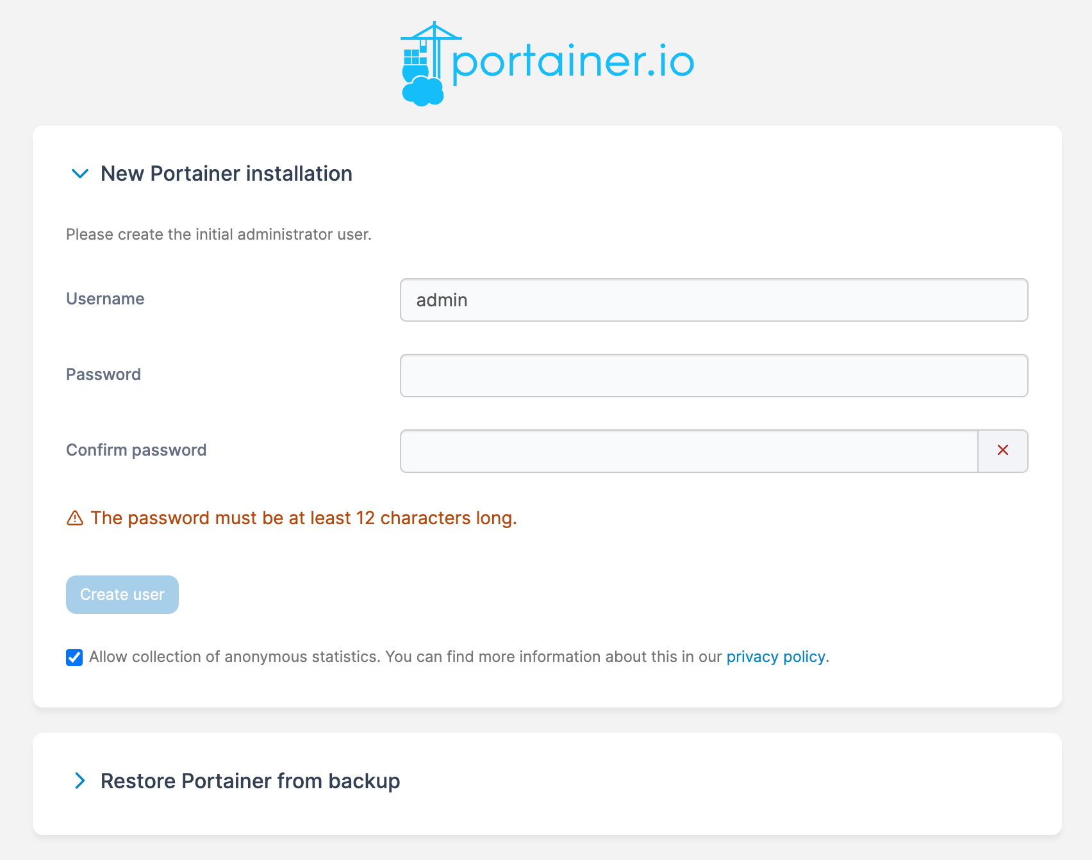Click the red X confirm-password status icon
The image size is (1092, 860).
point(1003,451)
